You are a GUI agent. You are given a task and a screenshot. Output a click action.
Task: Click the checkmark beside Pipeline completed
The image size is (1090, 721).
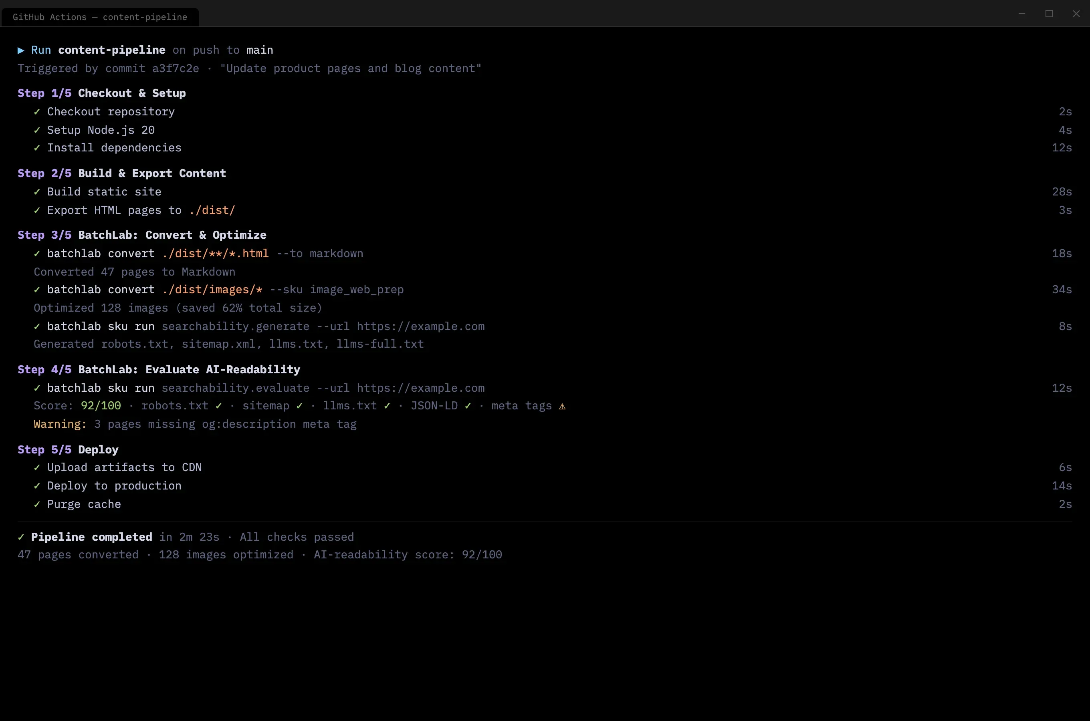21,537
